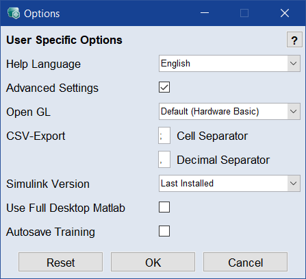306x279 pixels.
Task: Open the Last Installed combo box
Action: (x=229, y=183)
